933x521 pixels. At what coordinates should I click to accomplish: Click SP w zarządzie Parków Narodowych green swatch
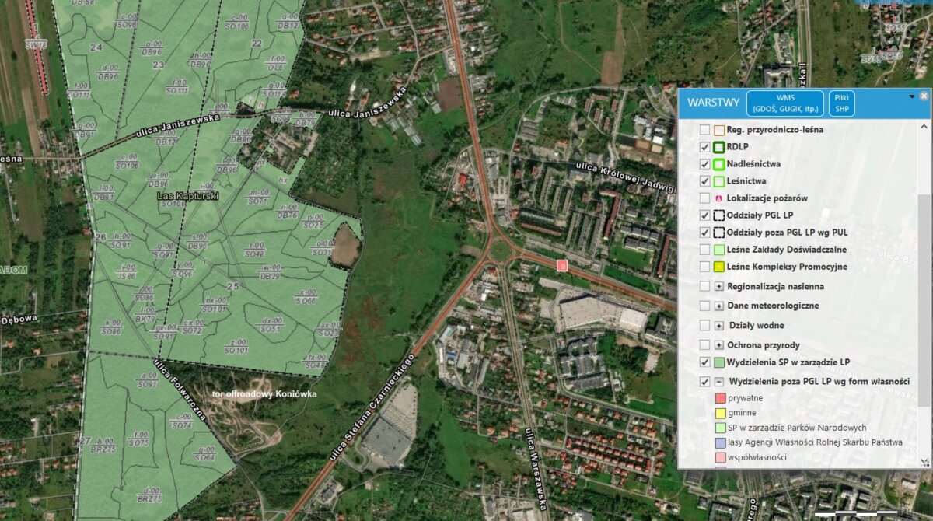coord(719,428)
